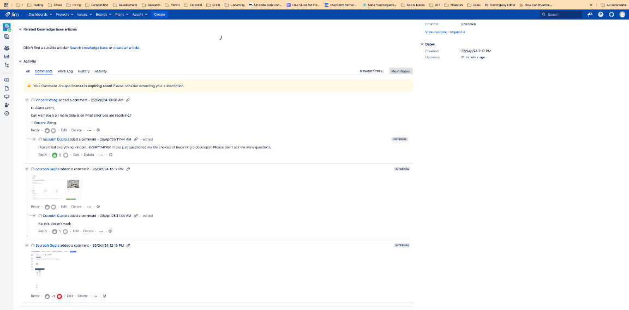Screen dimensions: 629x310
Task: Open the Reports chart icon in sidebar
Action: coord(7,56)
